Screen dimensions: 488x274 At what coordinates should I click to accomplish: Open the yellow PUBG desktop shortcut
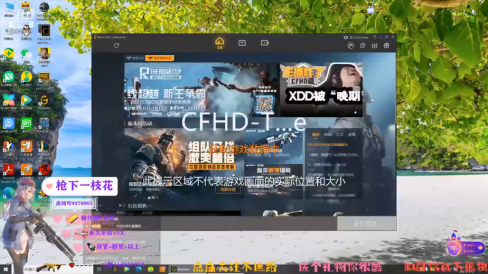point(44,80)
